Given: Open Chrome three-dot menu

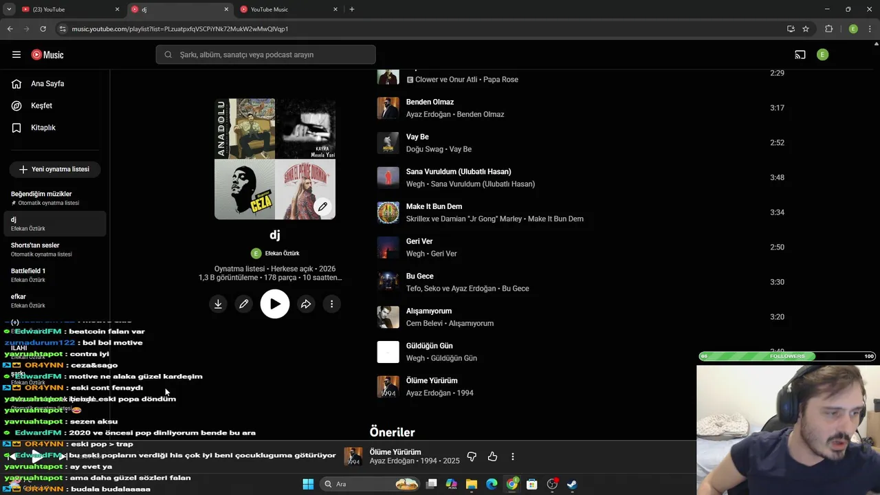Looking at the screenshot, I should (870, 29).
